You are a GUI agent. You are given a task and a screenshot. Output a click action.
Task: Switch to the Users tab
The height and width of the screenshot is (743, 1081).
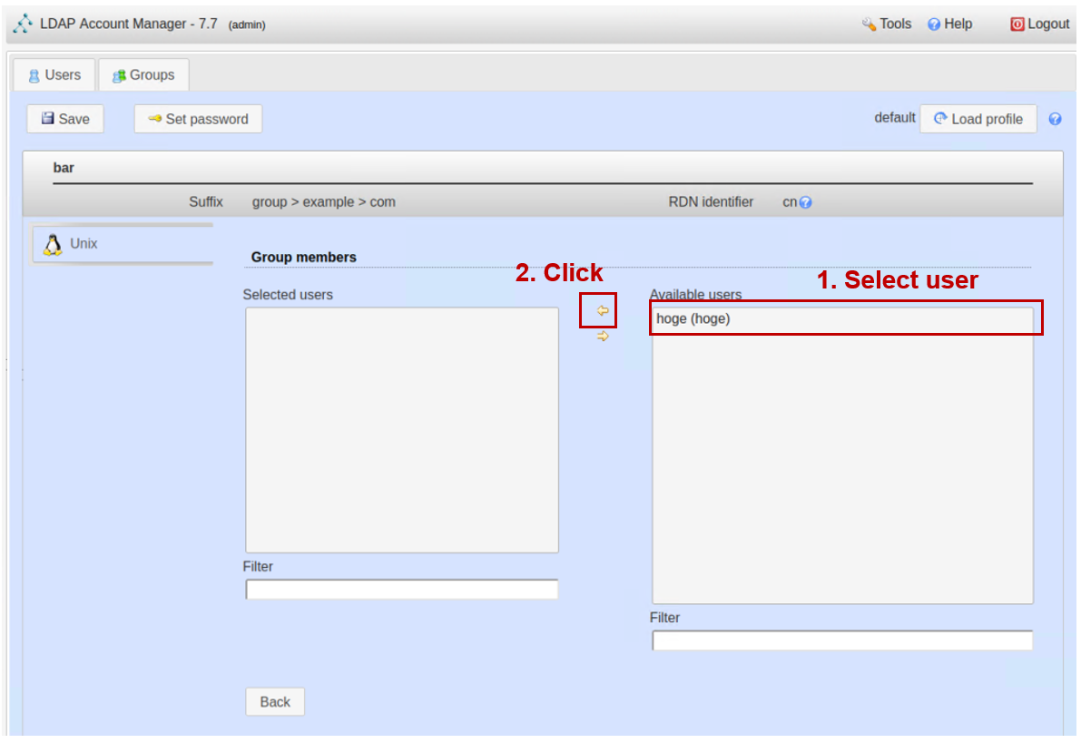54,75
